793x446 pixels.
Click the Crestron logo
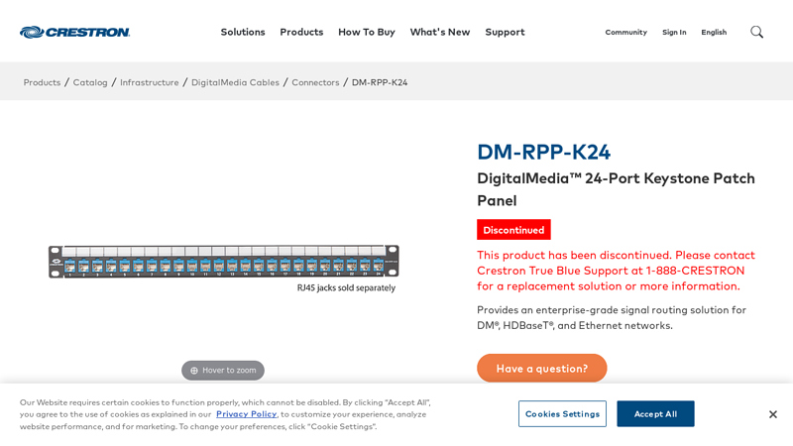coord(74,32)
